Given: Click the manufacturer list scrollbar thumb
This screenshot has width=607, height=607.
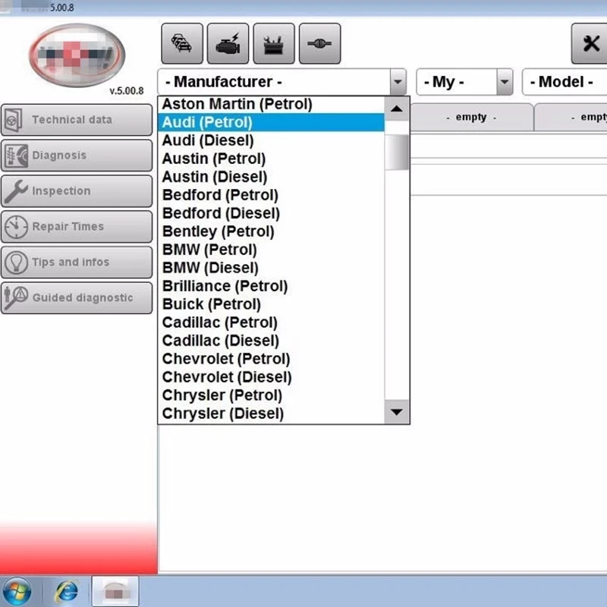Looking at the screenshot, I should pos(397,153).
